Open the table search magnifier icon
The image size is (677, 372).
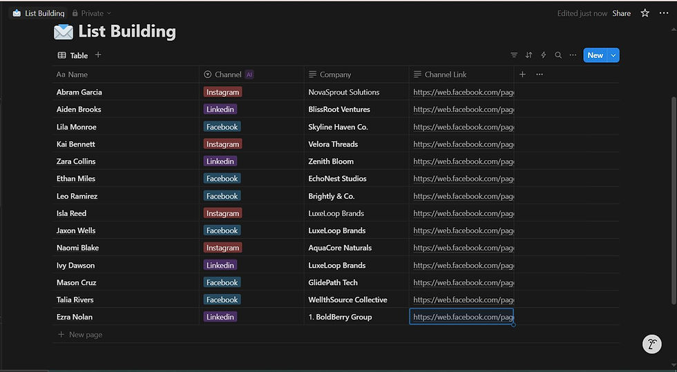tap(558, 55)
